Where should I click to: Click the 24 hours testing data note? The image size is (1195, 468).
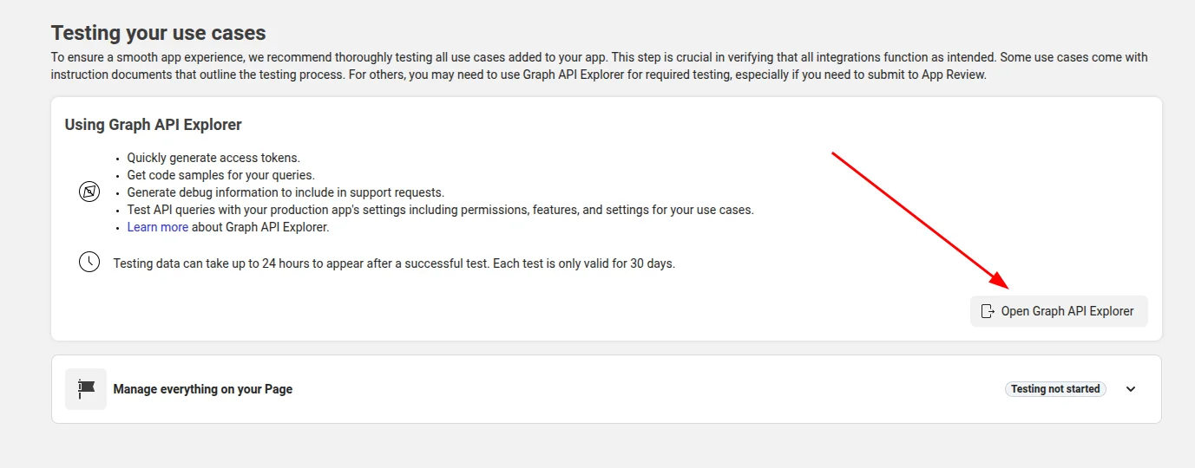(394, 263)
